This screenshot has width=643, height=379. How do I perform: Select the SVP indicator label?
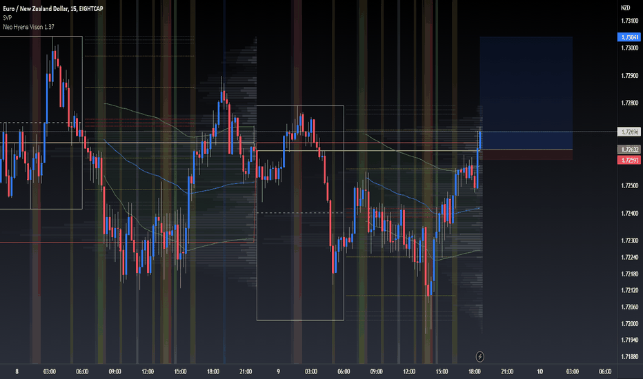(8, 18)
